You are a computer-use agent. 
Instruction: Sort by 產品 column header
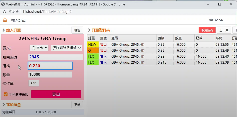click(x=133, y=38)
